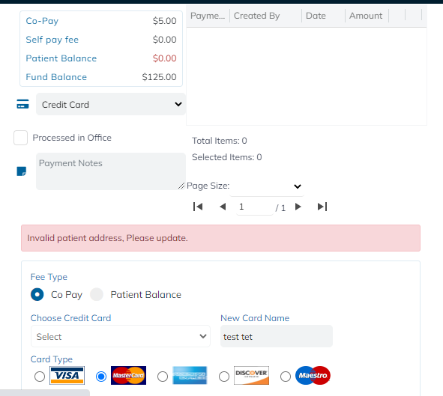The image size is (443, 396).
Task: Click the credit card payment icon
Action: click(23, 104)
